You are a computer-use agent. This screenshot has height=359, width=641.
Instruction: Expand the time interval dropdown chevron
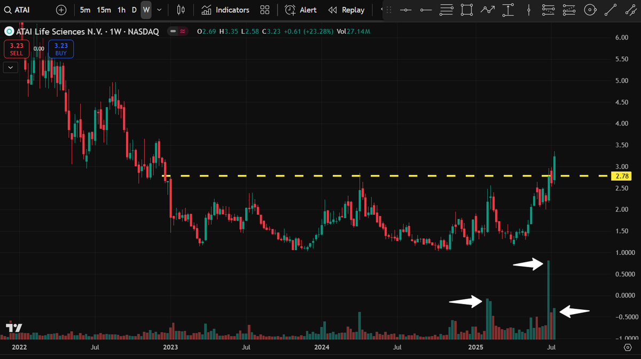pos(159,10)
